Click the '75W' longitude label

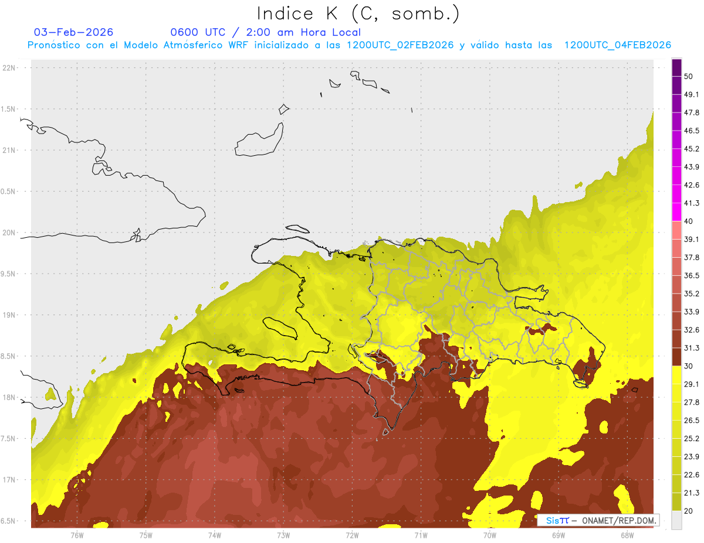146,535
